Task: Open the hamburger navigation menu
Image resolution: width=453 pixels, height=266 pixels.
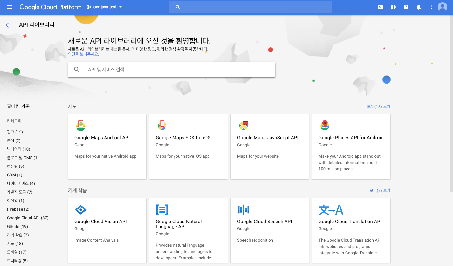Action: coord(10,7)
